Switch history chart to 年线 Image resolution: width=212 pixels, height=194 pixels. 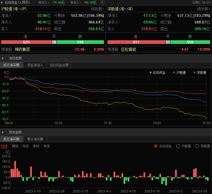(x=46, y=146)
